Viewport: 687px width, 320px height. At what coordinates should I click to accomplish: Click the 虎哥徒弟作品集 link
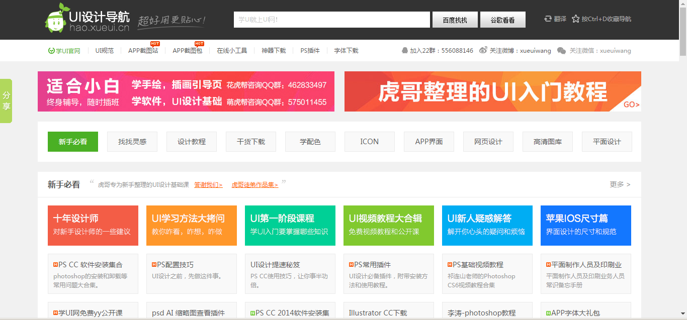coord(254,185)
